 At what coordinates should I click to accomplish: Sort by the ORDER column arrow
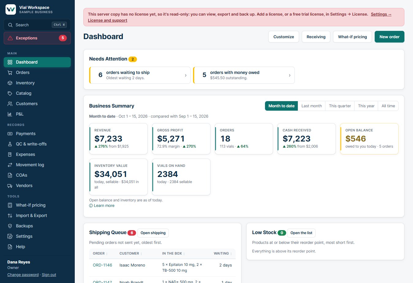(x=107, y=254)
